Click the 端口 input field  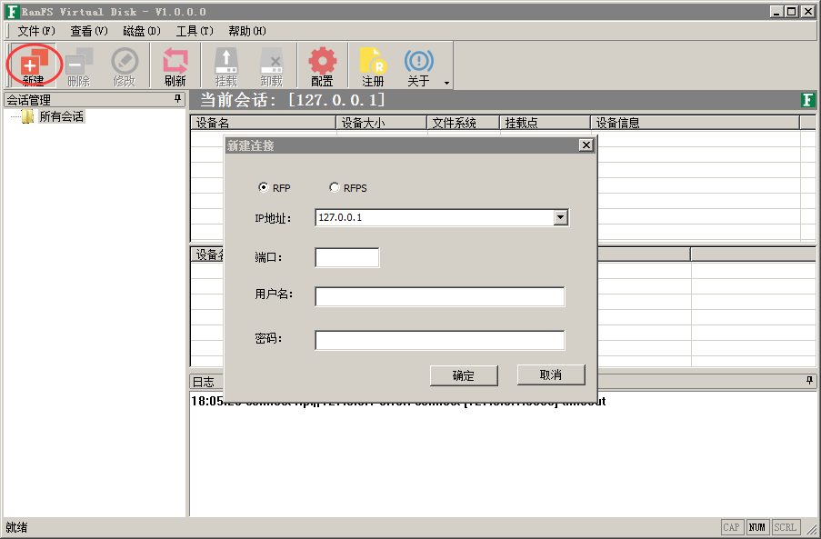click(x=346, y=258)
